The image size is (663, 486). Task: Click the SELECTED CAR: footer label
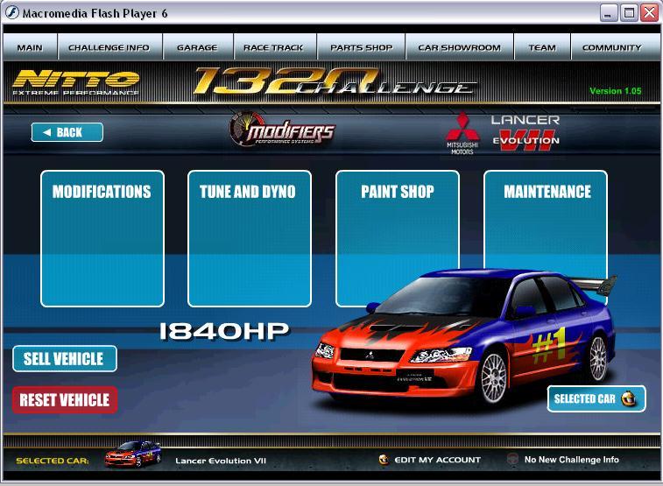(53, 461)
